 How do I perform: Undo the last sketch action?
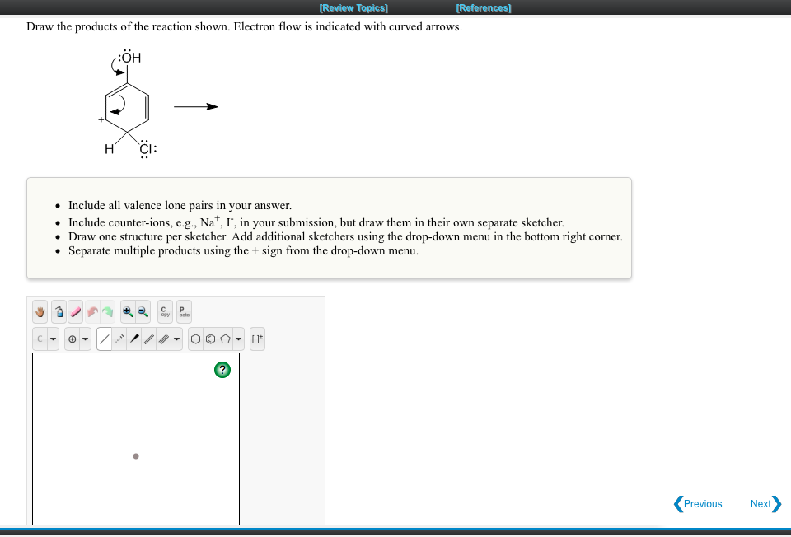(91, 311)
